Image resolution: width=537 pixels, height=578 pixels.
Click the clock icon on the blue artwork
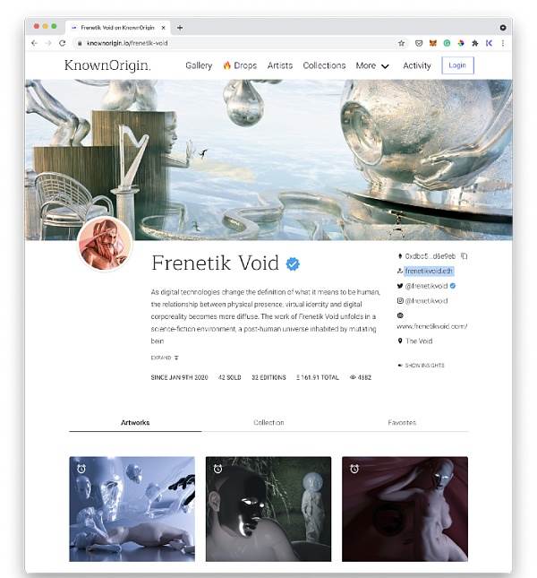coord(81,469)
